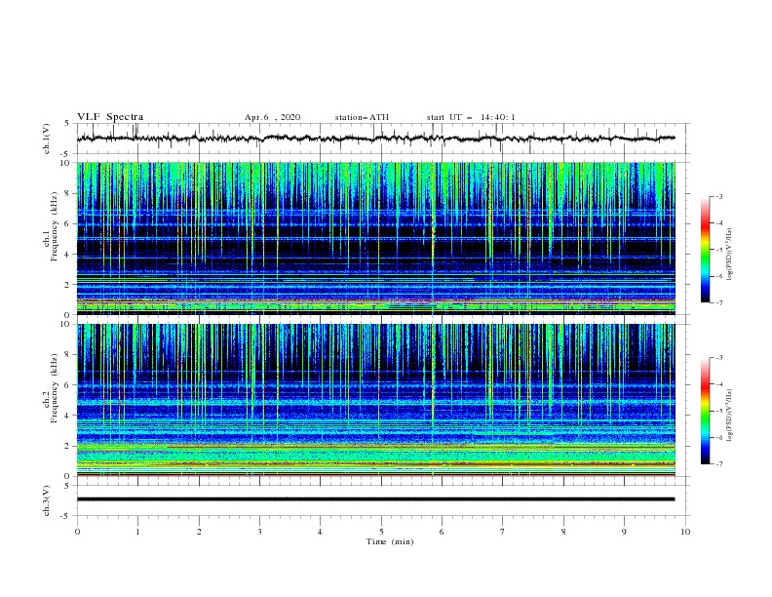Select the "start UT = 14:40:1" header text
Image resolution: width=772 pixels, height=597 pixels.
point(471,117)
